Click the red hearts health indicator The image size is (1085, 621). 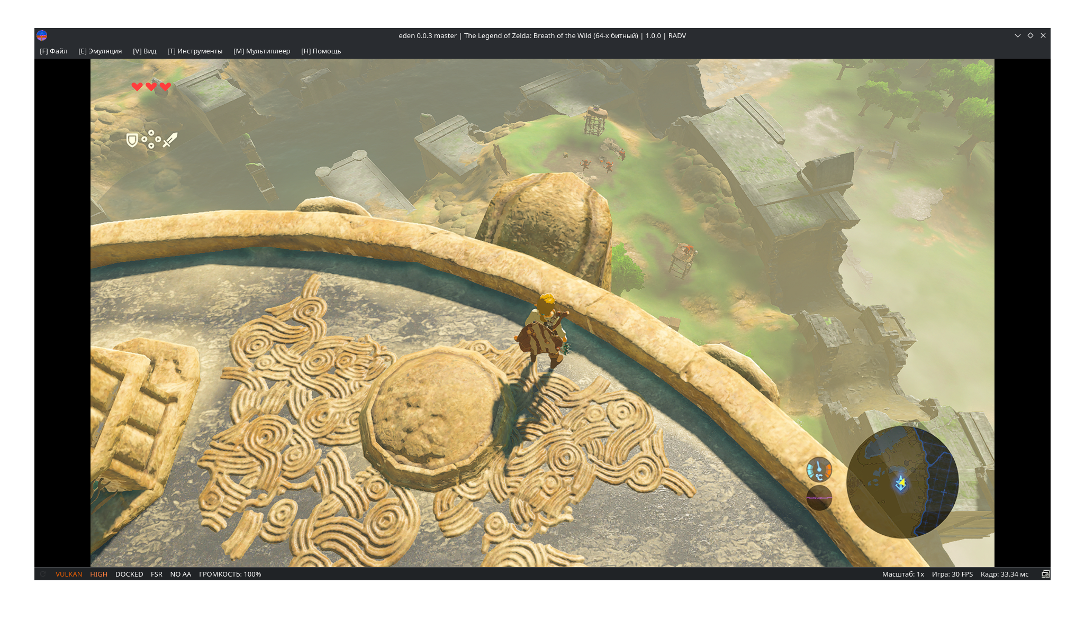151,86
